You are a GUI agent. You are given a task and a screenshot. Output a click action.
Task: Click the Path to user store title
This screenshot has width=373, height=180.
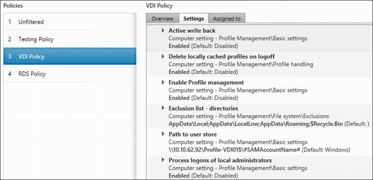(193, 134)
